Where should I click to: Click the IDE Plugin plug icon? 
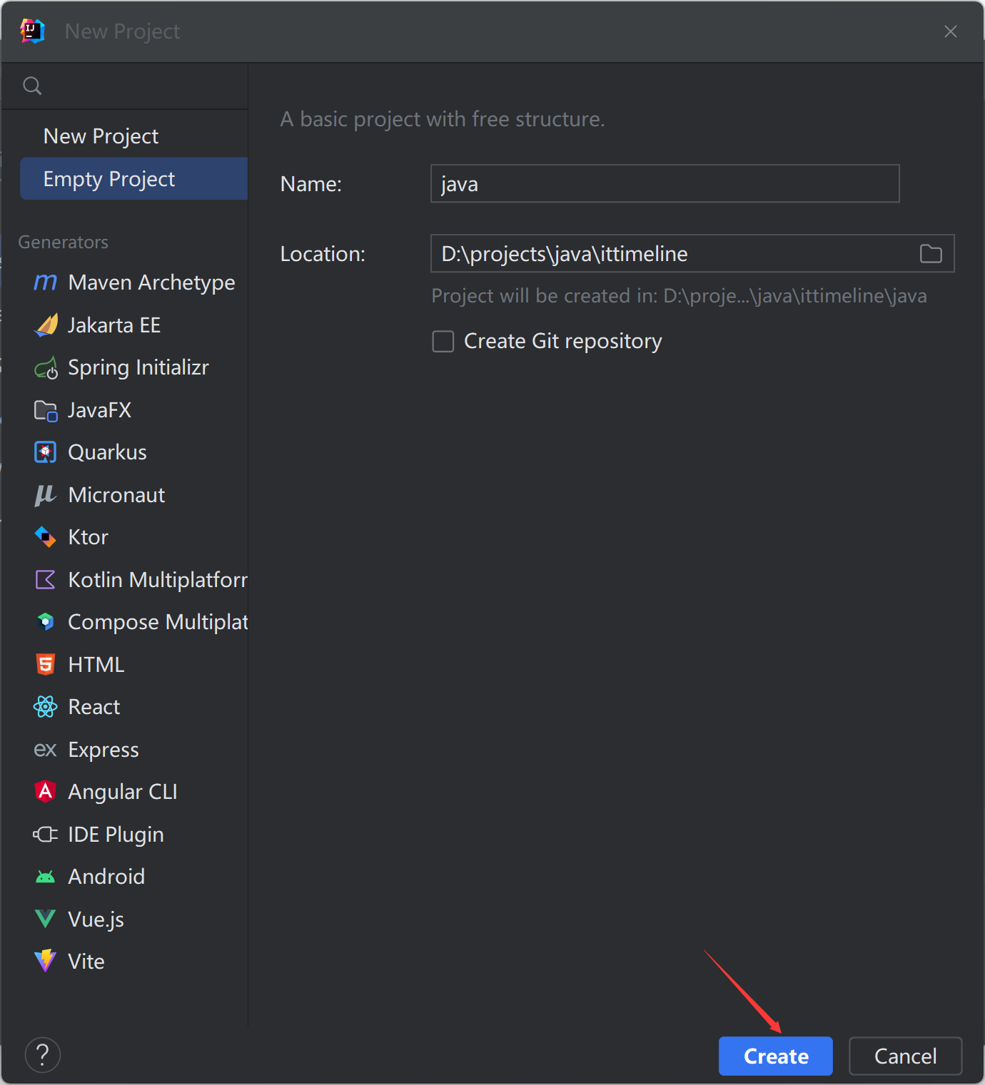tap(46, 835)
